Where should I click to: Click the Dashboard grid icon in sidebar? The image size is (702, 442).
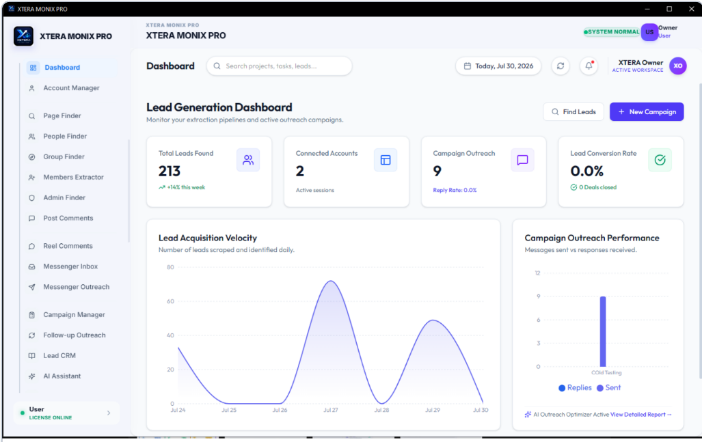(33, 68)
